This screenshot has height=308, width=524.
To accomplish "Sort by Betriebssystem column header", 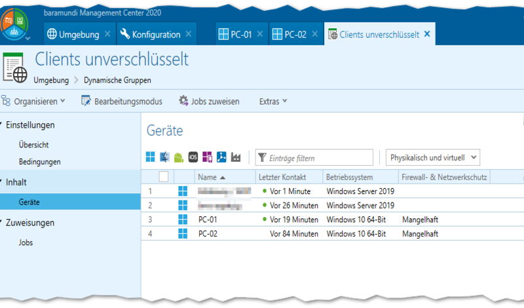I will click(361, 177).
